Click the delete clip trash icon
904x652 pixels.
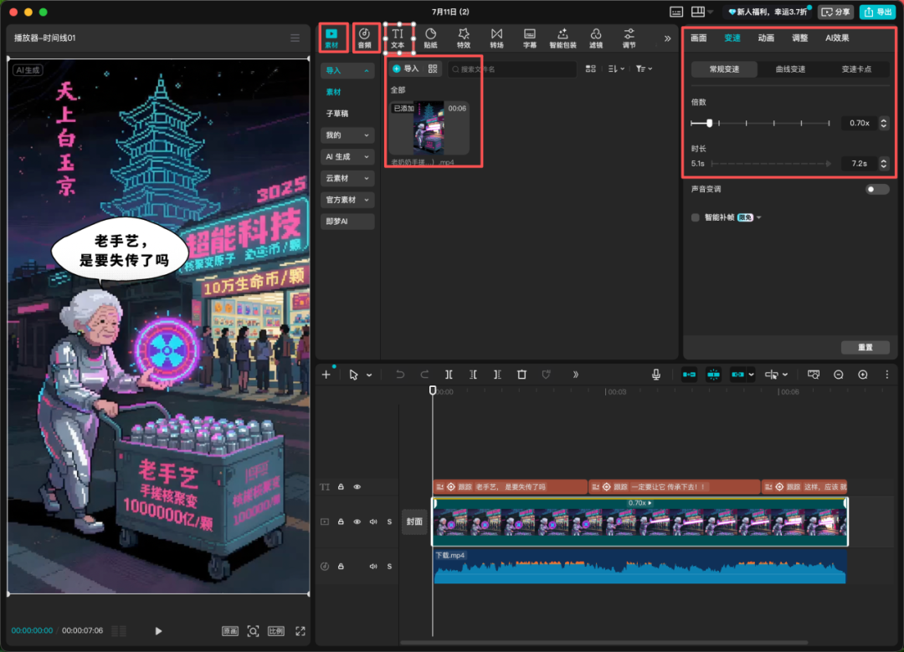[x=521, y=374]
